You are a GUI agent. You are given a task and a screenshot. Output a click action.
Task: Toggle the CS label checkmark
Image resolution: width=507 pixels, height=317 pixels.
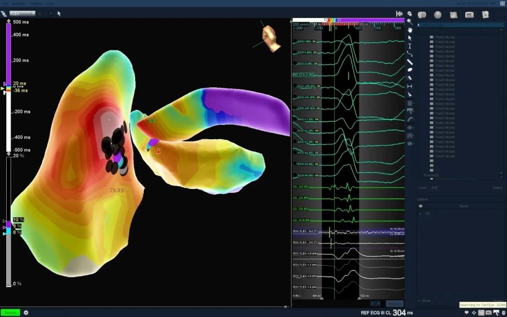(420, 214)
